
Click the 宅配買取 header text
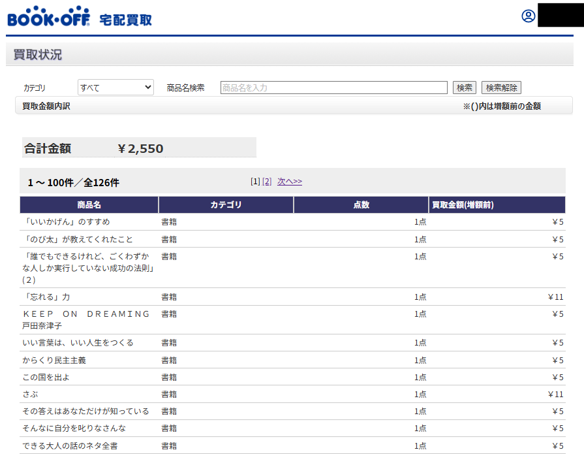(x=125, y=20)
